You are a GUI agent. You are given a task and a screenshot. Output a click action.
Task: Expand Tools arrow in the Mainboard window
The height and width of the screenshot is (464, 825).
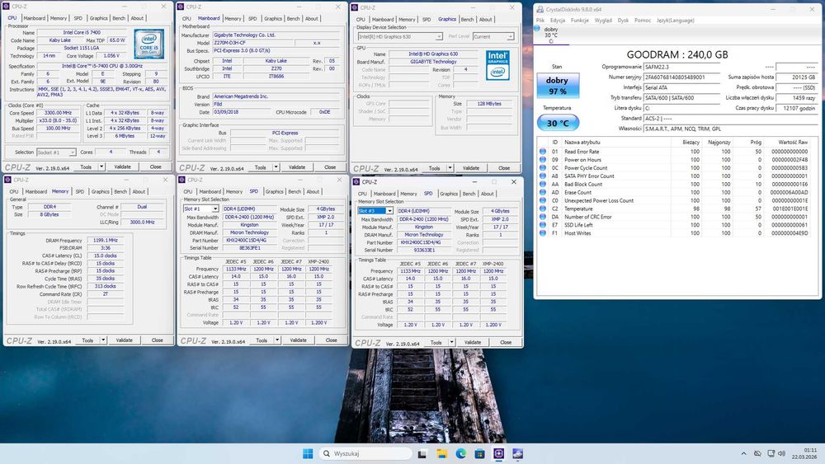click(276, 167)
